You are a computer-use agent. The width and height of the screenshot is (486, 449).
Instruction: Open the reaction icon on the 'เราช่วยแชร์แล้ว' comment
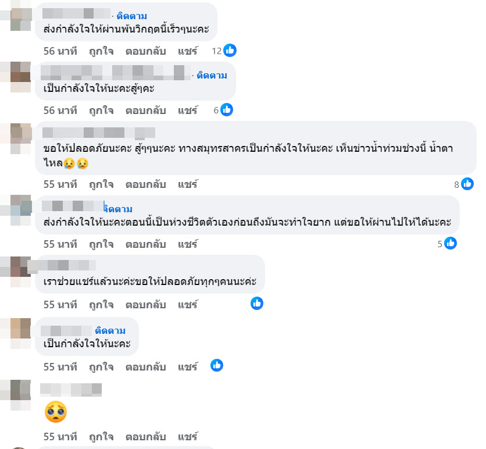257,303
